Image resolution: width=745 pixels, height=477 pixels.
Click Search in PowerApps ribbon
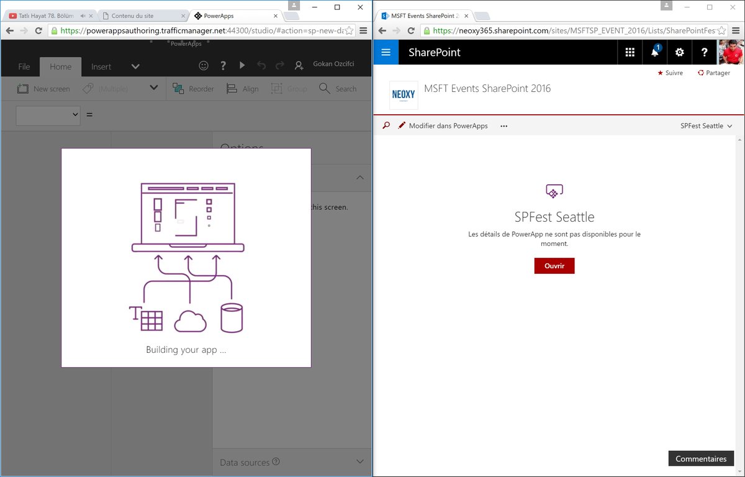coord(338,89)
